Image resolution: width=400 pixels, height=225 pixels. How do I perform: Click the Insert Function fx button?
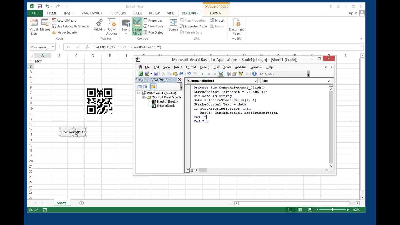tap(87, 47)
